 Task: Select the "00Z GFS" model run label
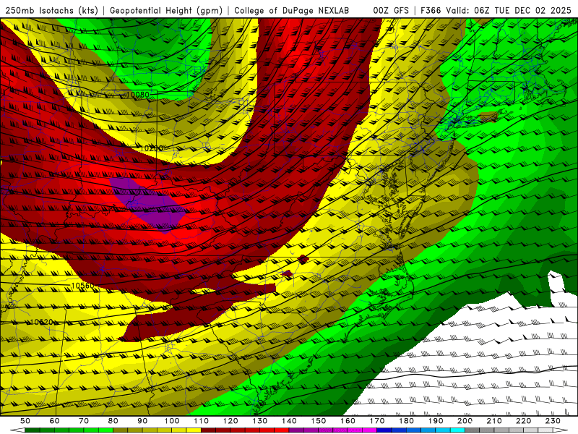point(391,11)
